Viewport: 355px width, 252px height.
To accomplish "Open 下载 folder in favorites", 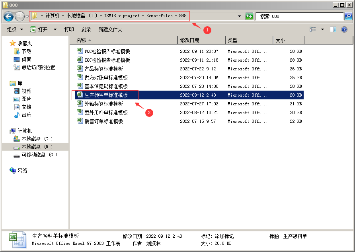I will [26, 51].
